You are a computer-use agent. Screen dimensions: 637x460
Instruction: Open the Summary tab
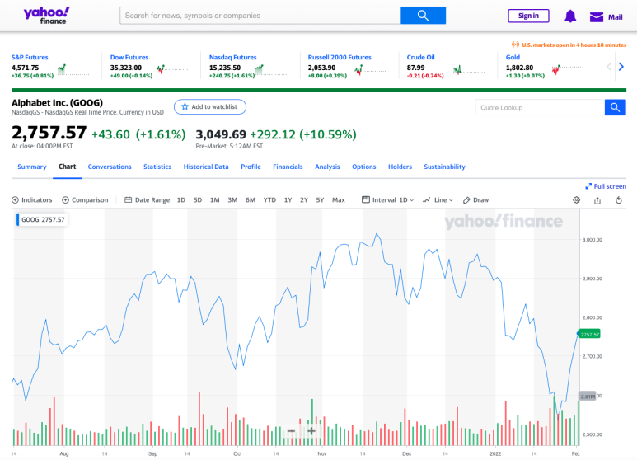click(31, 167)
